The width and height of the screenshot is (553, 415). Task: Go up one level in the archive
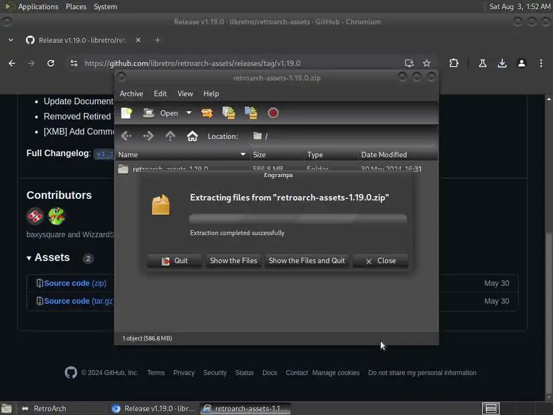tap(170, 136)
